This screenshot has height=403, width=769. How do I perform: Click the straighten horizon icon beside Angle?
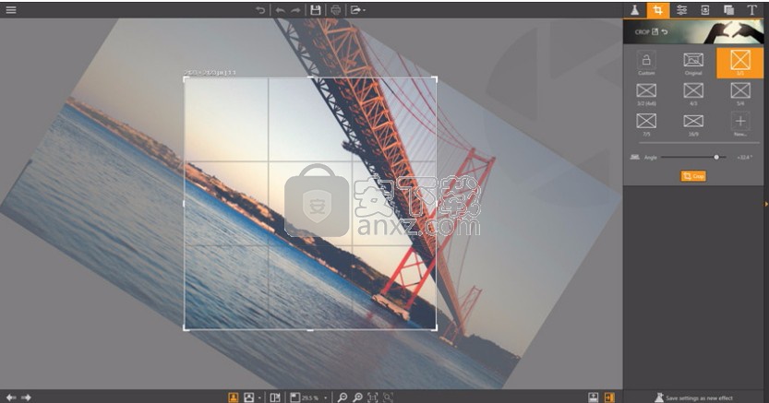tap(634, 157)
